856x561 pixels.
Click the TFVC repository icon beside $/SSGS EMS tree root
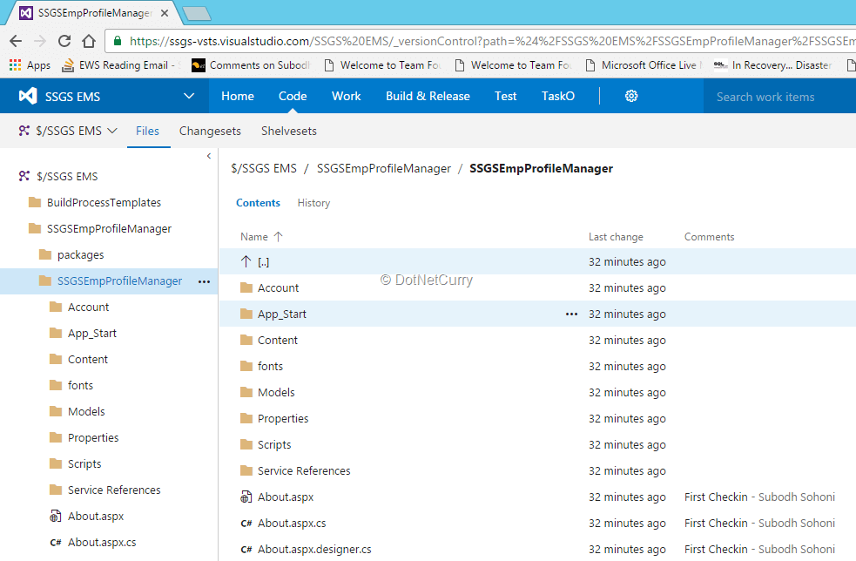coord(24,176)
